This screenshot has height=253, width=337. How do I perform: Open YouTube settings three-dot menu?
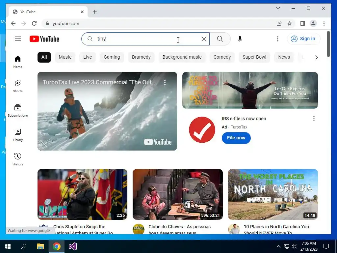click(278, 39)
